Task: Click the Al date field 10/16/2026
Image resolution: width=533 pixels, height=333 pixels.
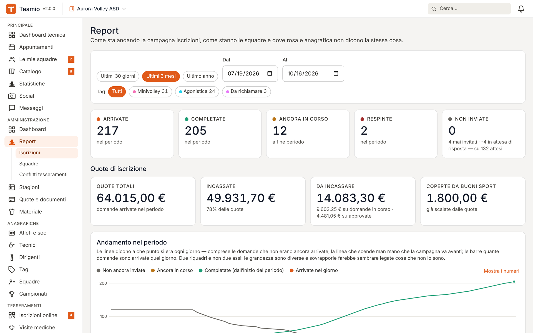Action: (313, 74)
